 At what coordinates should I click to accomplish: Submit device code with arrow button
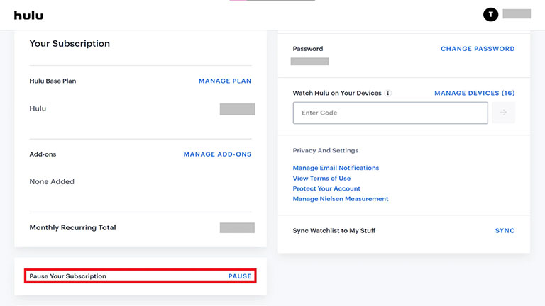503,113
